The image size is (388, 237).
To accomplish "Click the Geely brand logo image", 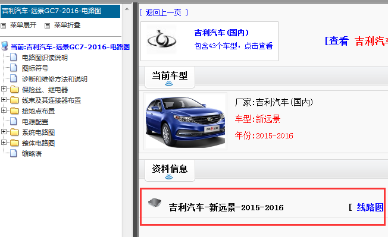I will tap(162, 39).
